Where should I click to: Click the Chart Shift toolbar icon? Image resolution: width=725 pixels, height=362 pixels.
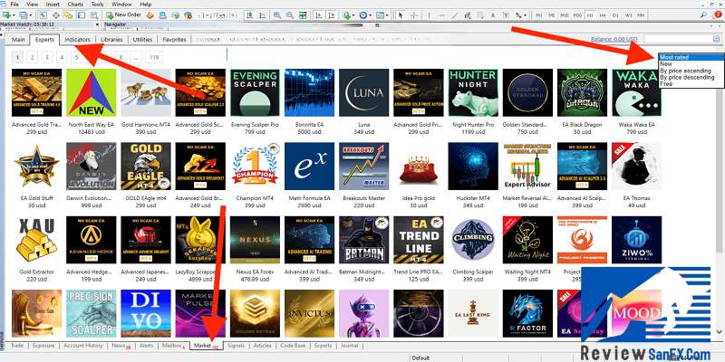[x=332, y=14]
